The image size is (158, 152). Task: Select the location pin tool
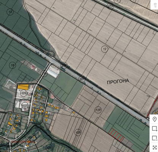155,119
